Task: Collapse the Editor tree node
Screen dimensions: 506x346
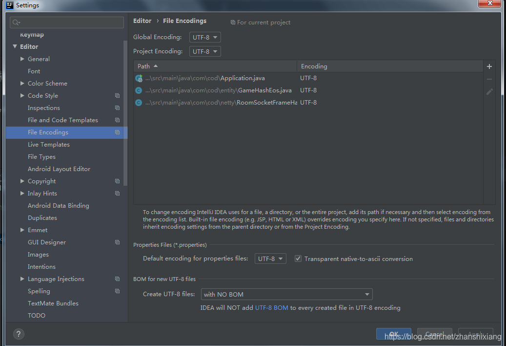Action: (15, 46)
